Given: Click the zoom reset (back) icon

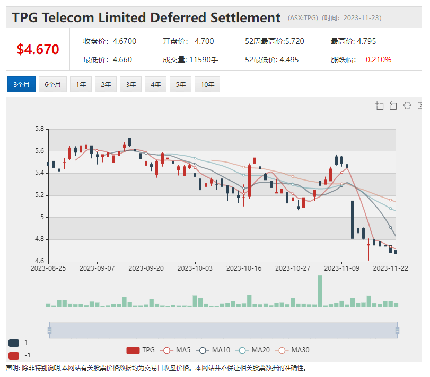Looking at the screenshot, I should coord(393,105).
